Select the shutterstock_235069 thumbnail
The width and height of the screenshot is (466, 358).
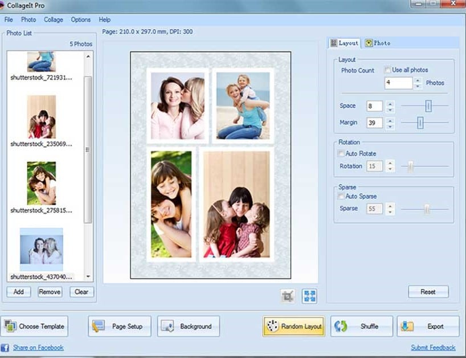click(x=42, y=117)
